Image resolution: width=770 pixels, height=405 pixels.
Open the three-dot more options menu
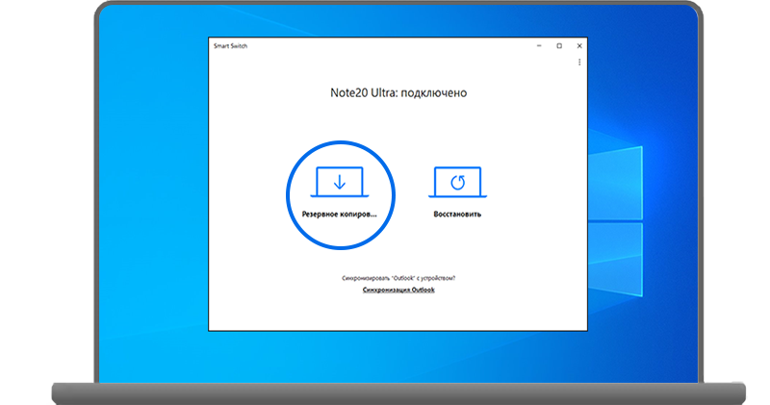click(579, 63)
